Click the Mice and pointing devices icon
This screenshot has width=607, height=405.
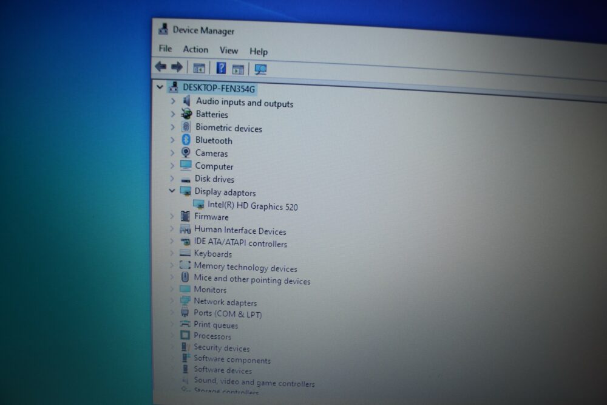coord(185,277)
